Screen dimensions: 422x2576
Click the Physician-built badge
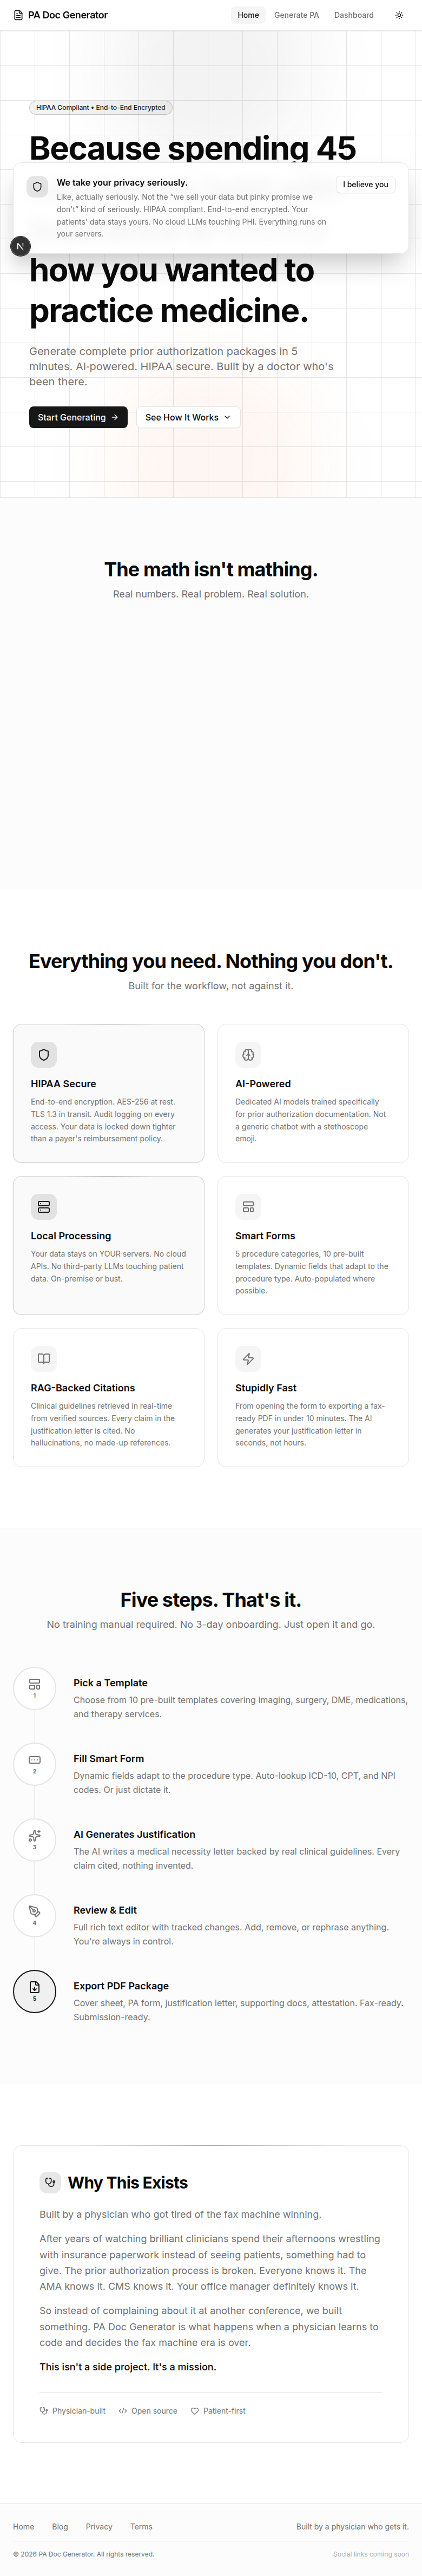(72, 2410)
